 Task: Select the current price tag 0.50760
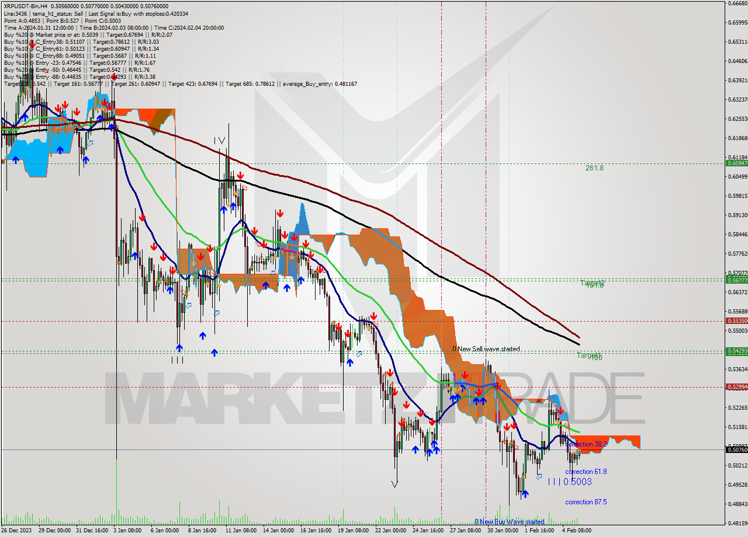tap(736, 449)
